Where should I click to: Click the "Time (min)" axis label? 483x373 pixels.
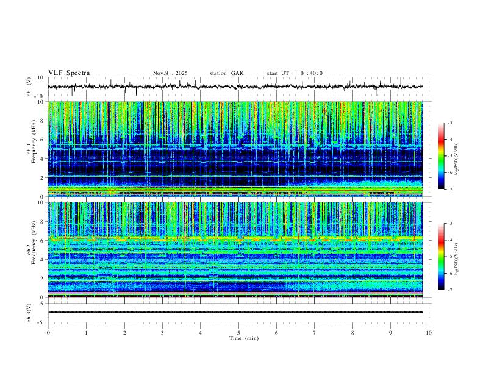(x=244, y=338)
